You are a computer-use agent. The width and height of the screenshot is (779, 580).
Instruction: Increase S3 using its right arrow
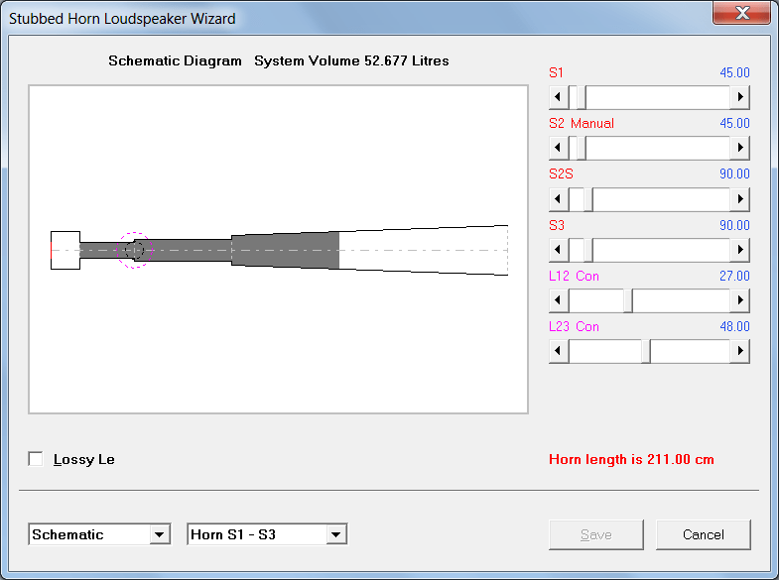tap(739, 250)
